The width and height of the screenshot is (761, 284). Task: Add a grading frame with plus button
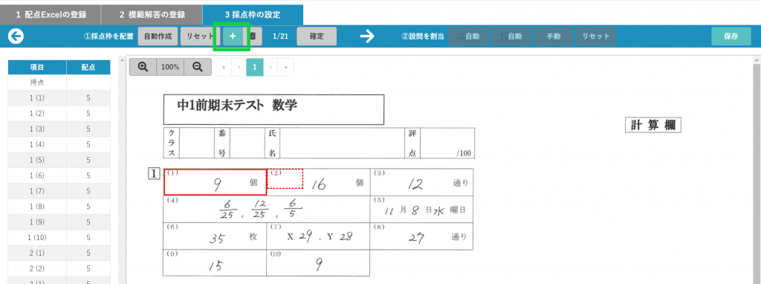pos(233,36)
